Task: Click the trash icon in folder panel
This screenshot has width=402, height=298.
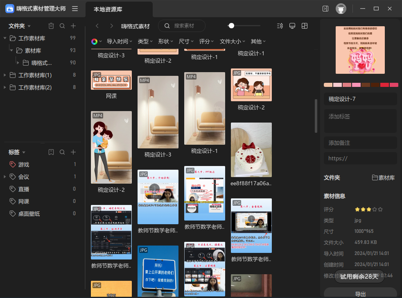Action: [x=51, y=26]
